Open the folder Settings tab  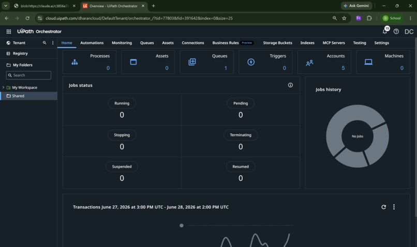coord(381,43)
